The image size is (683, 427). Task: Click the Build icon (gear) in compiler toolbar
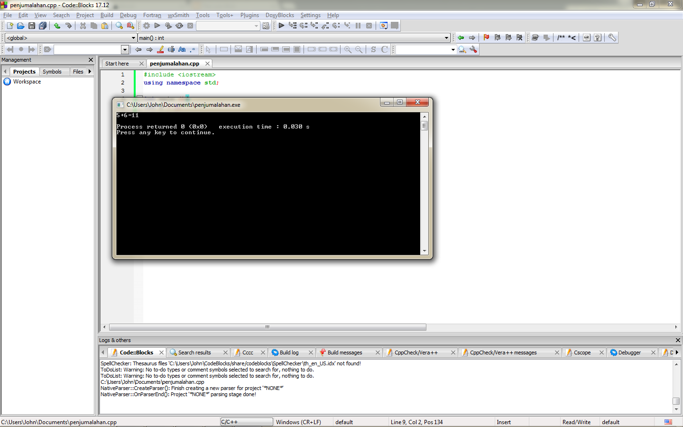[x=146, y=26]
